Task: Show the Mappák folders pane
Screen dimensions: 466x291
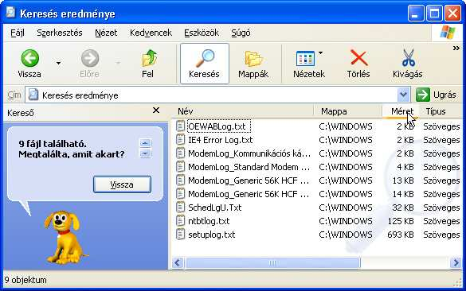Action: point(253,64)
